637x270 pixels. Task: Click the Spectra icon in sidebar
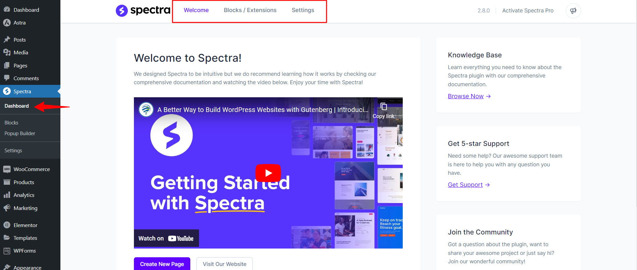[x=7, y=91]
